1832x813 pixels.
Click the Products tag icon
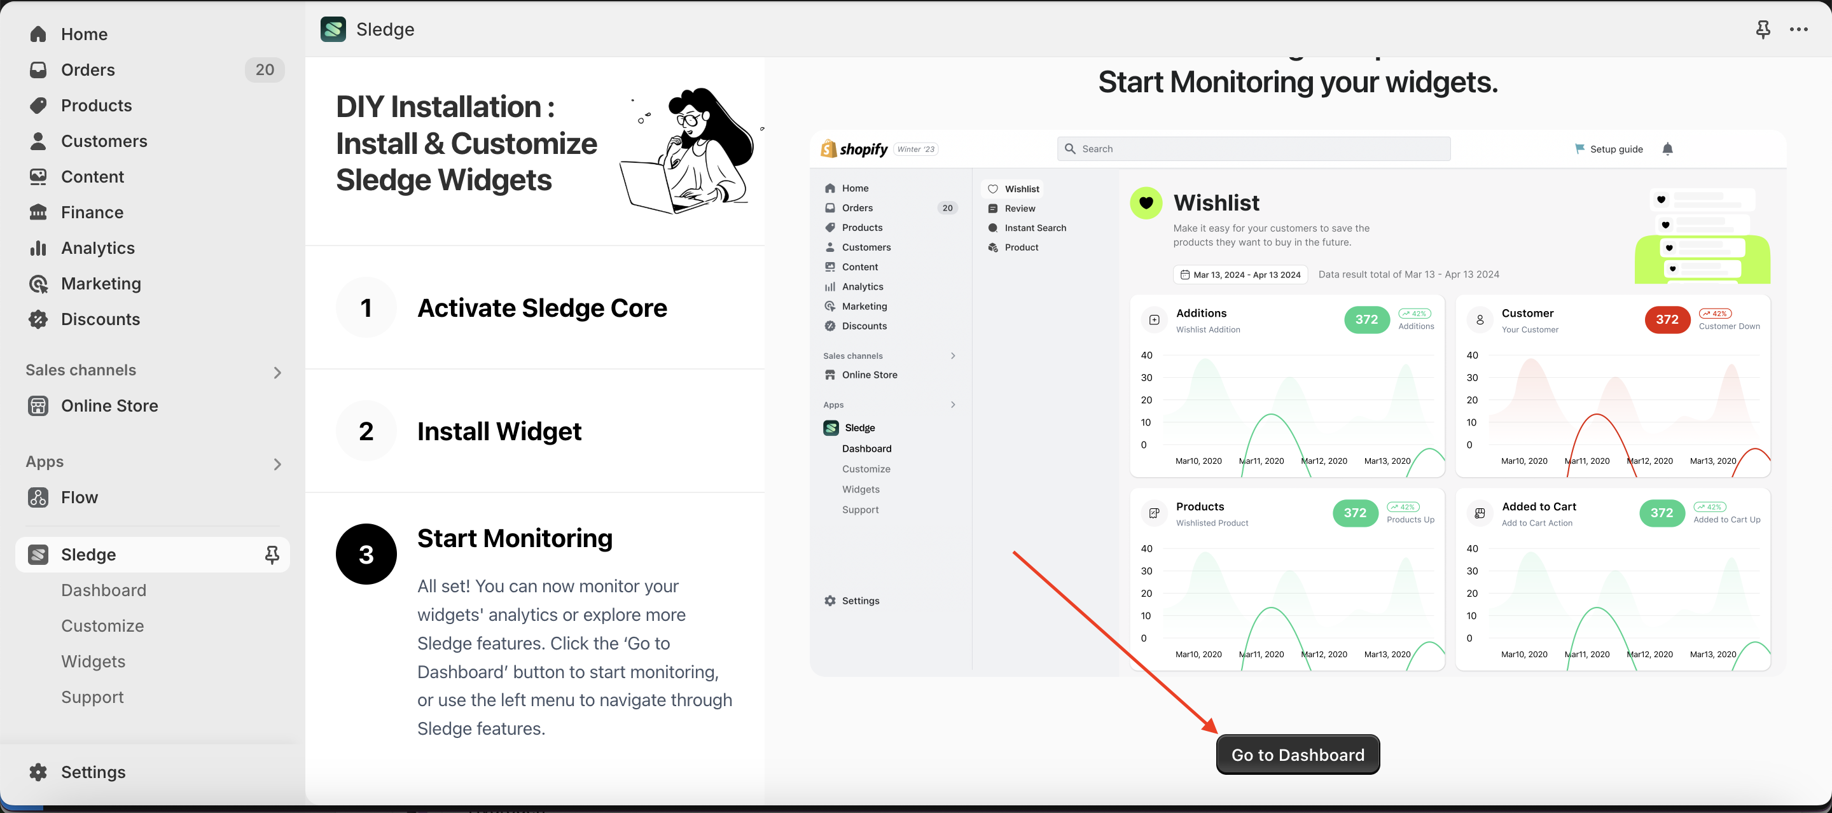38,105
